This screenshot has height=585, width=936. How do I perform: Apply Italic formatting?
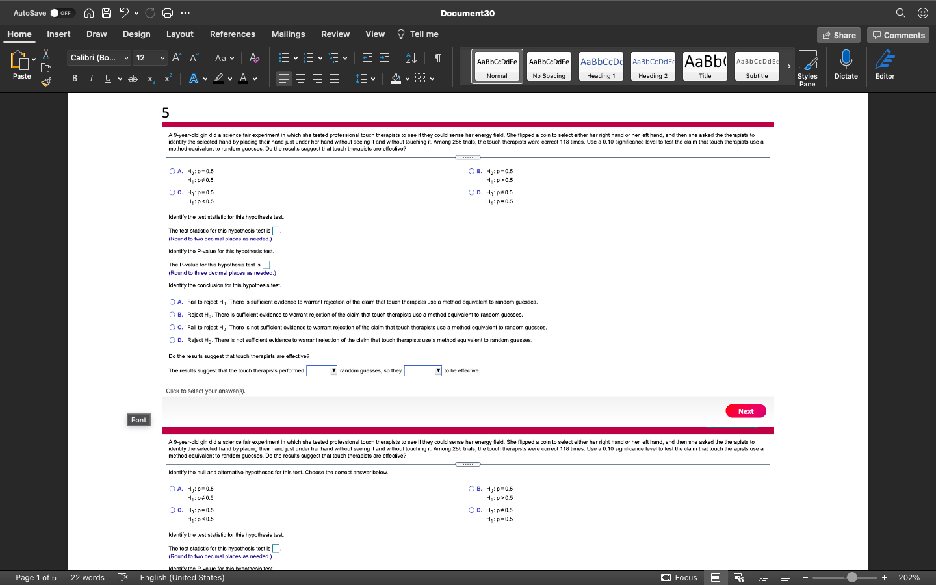(91, 78)
